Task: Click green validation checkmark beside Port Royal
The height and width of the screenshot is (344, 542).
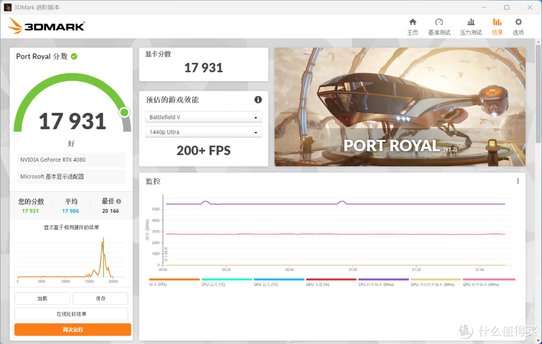Action: pos(74,56)
